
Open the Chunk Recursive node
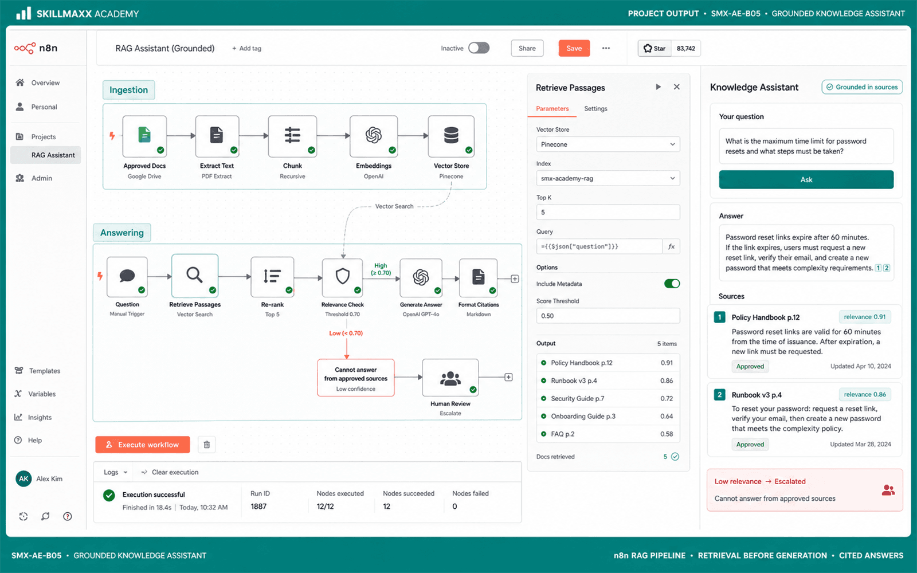pos(292,136)
